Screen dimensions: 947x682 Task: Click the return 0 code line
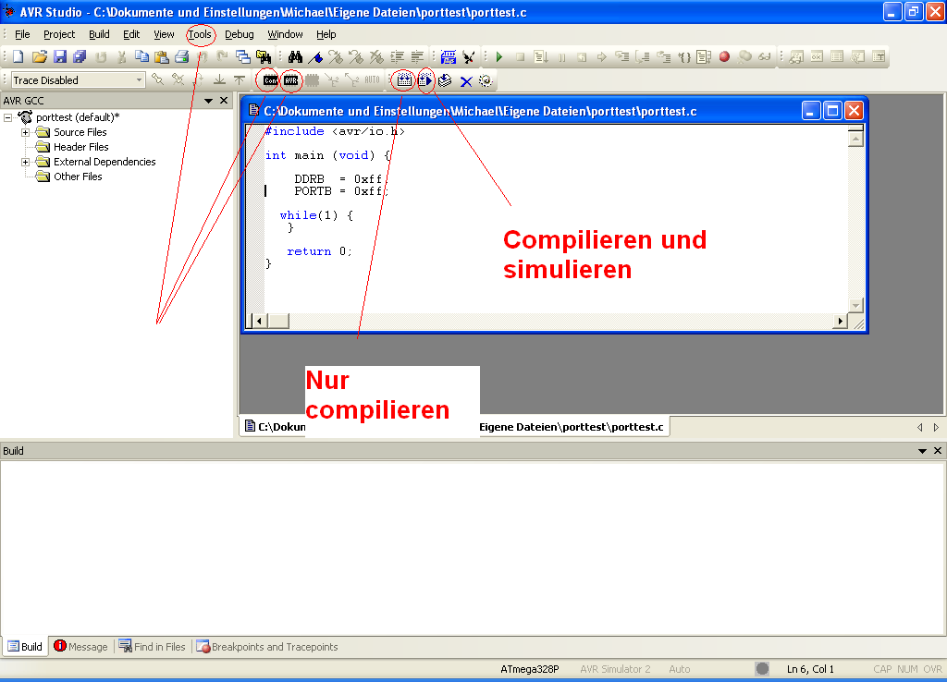(319, 251)
